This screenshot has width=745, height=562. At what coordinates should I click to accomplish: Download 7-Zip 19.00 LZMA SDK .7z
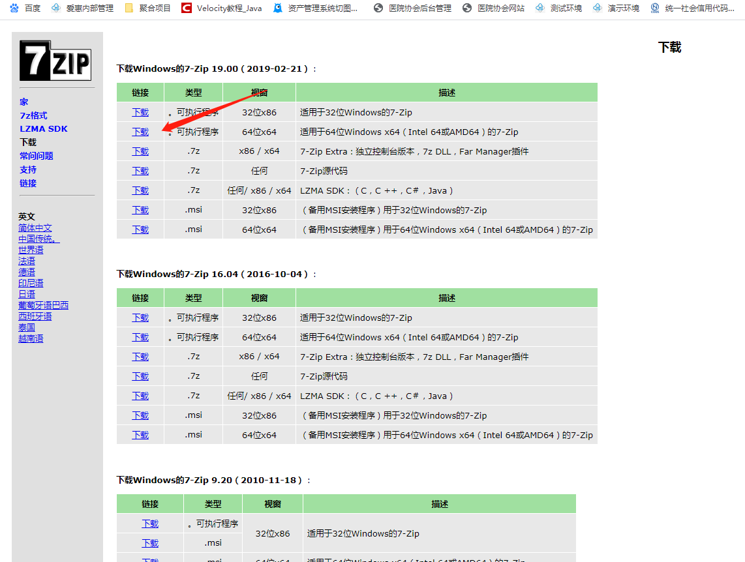[140, 190]
